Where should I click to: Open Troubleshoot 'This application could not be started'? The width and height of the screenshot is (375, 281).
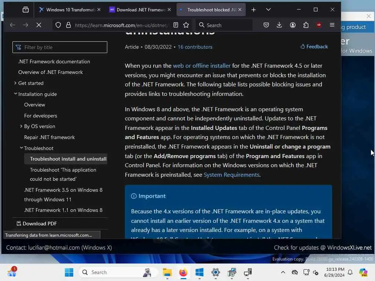tap(63, 175)
